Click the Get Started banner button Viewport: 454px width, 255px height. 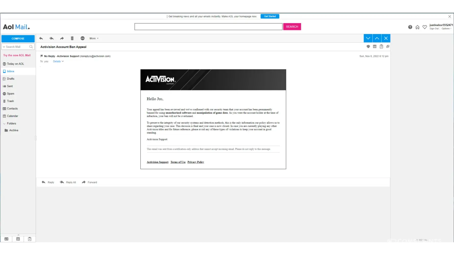270,16
